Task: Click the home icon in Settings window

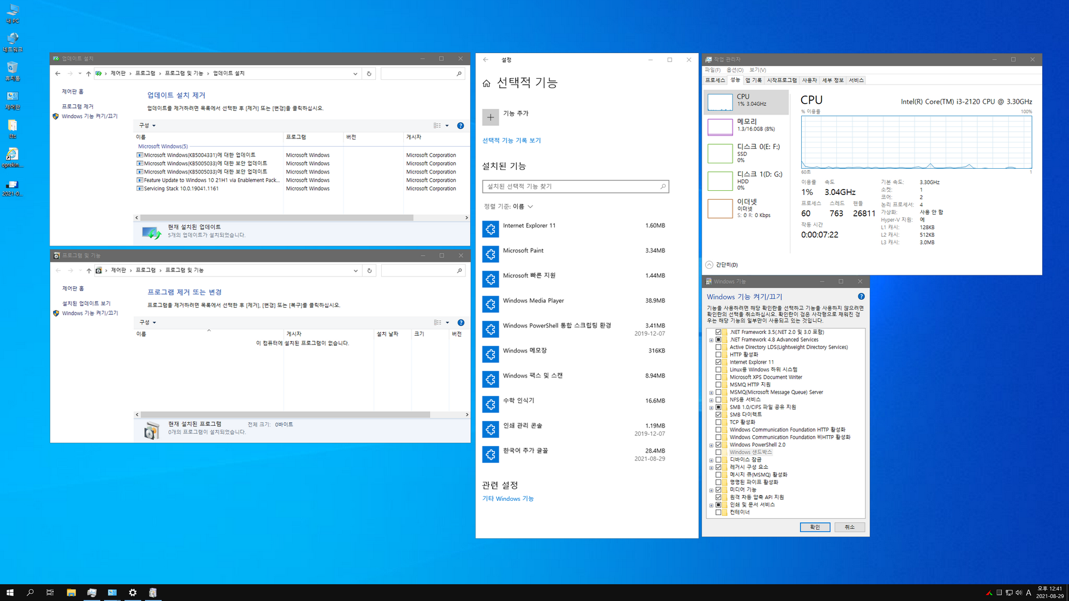Action: pyautogui.click(x=486, y=83)
